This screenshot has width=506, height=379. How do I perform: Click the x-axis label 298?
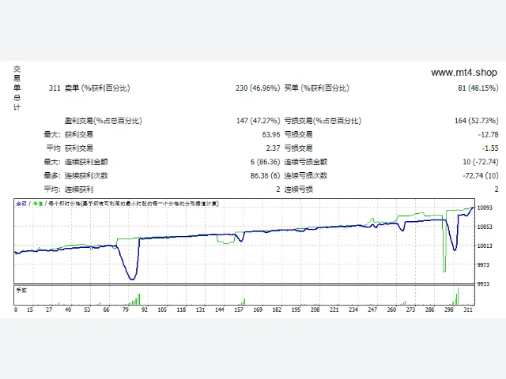tap(449, 310)
